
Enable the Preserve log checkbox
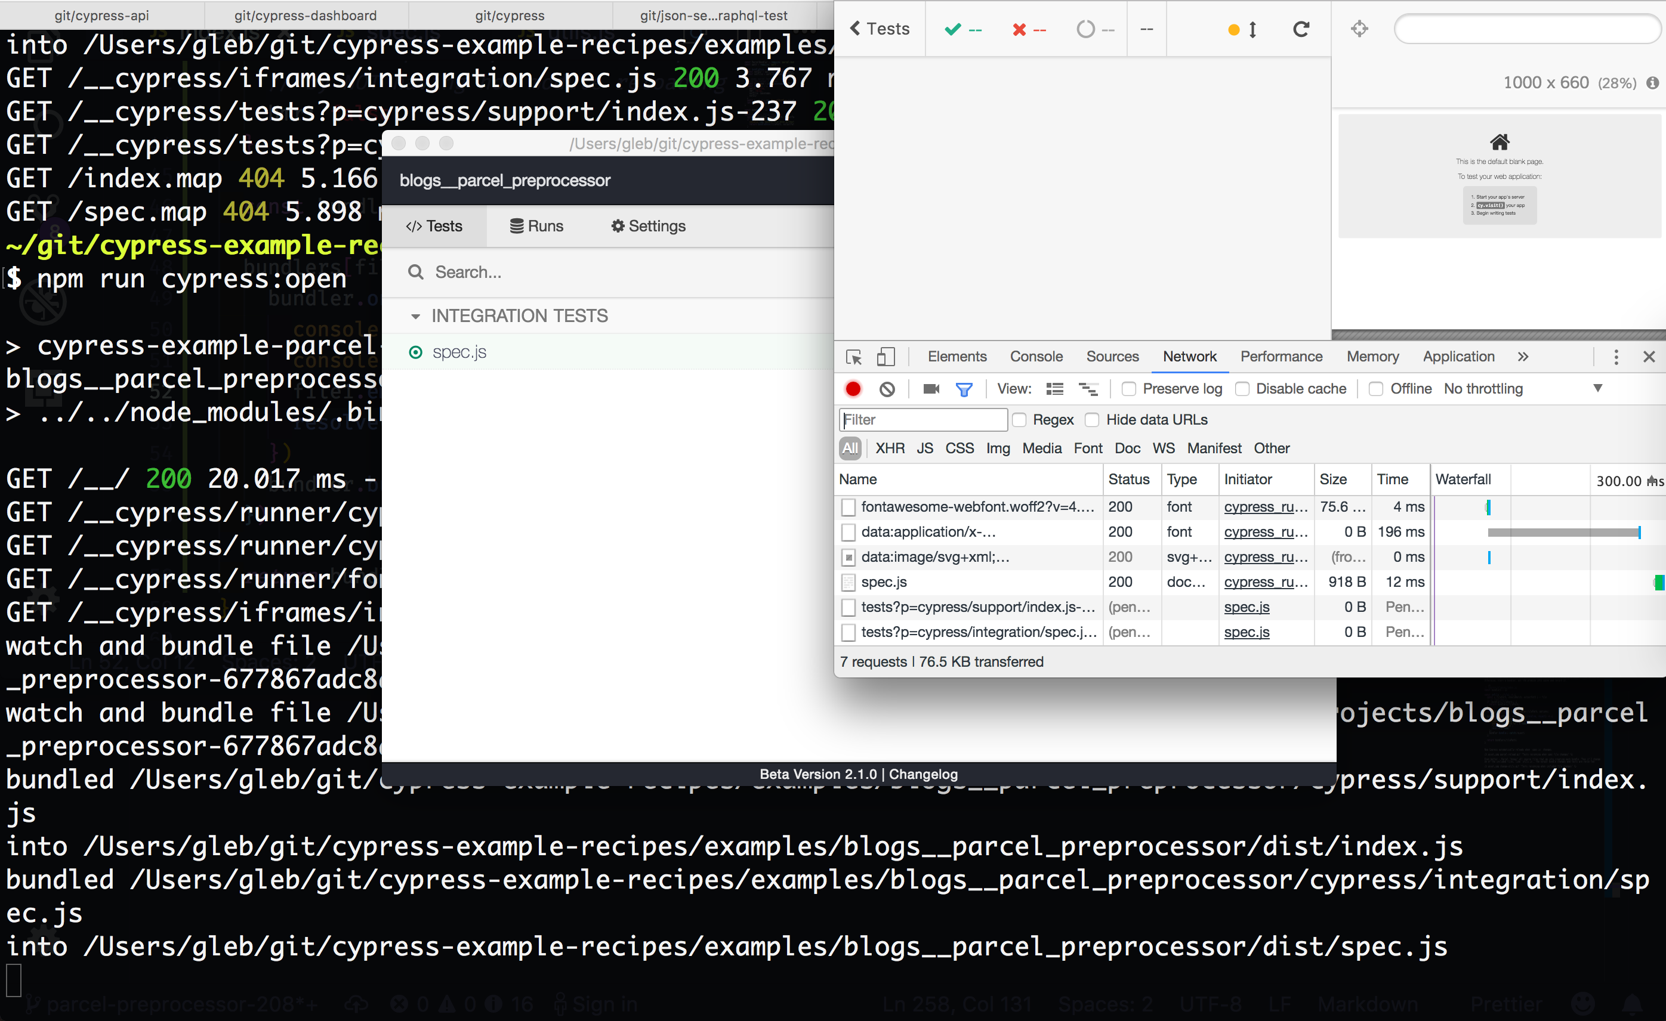[1129, 389]
